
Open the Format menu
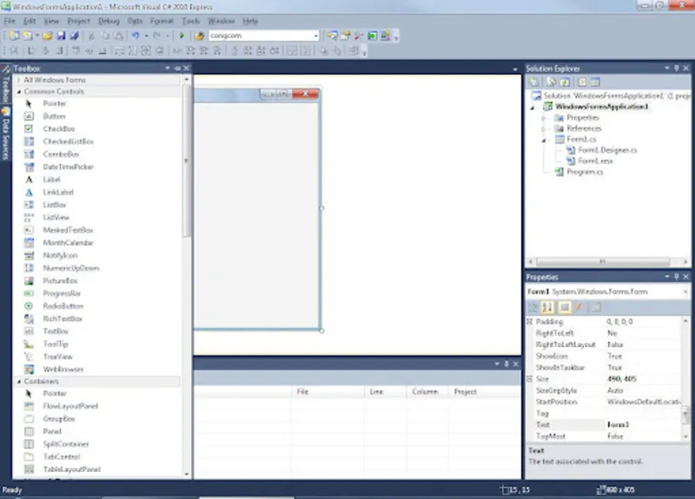[162, 21]
